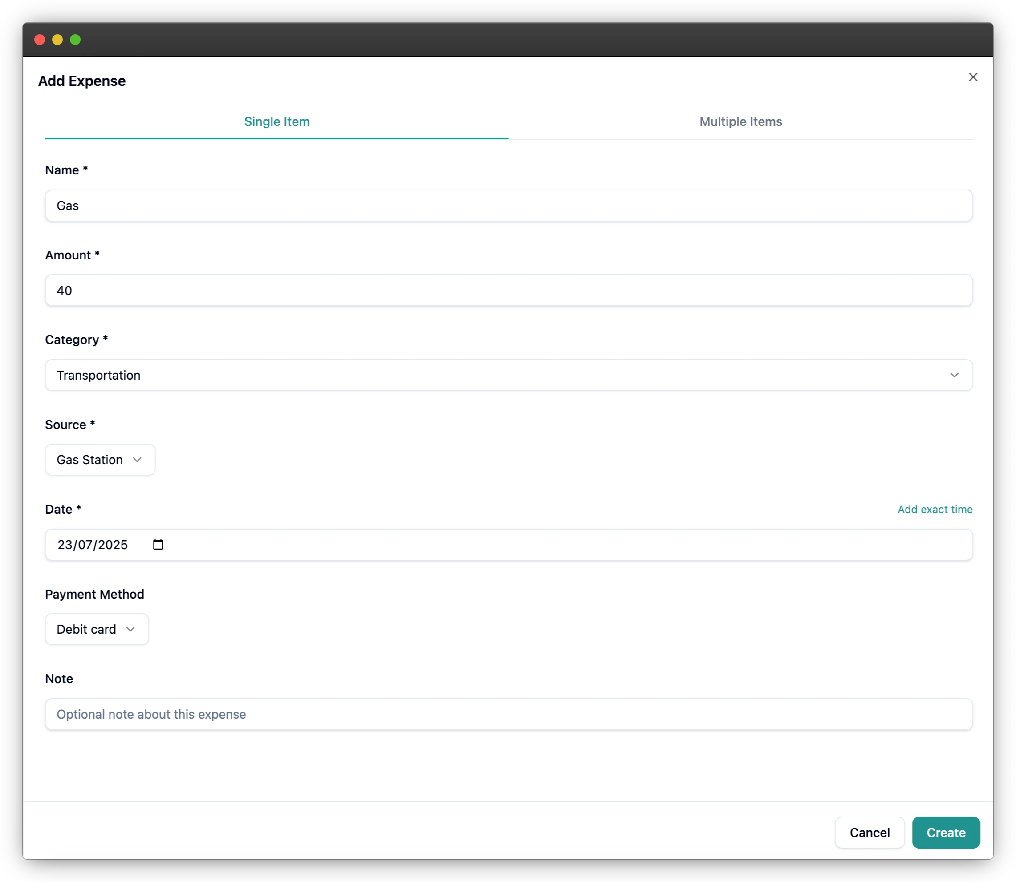Click inside the Name field showing Gas
The width and height of the screenshot is (1016, 882).
509,206
